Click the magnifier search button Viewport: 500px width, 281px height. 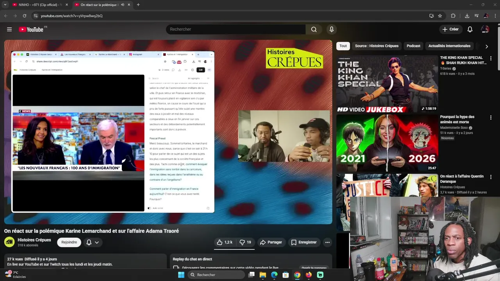point(314,29)
